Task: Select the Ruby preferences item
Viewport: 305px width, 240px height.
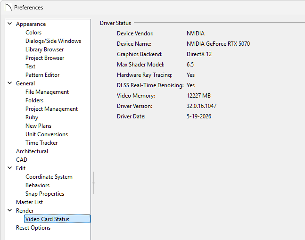Action: 32,117
